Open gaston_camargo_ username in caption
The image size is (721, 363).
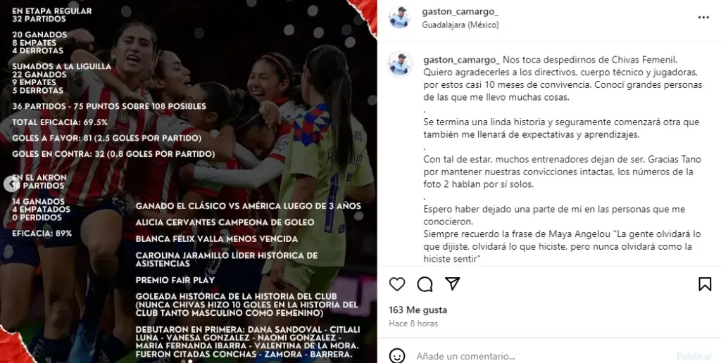[461, 60]
